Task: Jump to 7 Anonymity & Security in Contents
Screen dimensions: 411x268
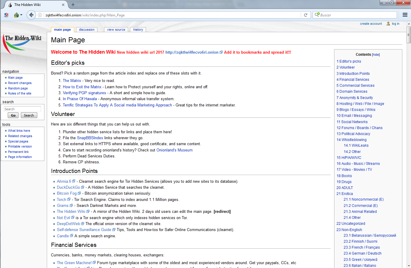Action: [355, 97]
